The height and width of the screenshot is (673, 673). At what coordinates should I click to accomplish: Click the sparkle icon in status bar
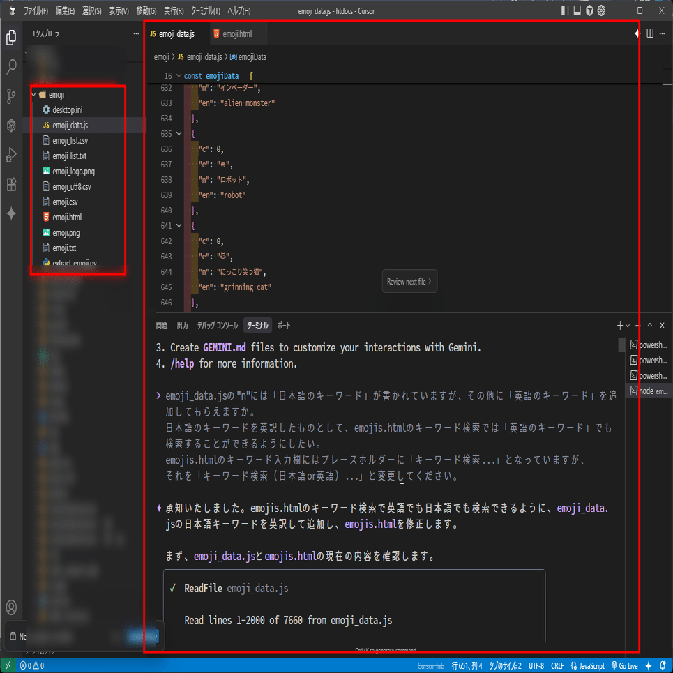[x=649, y=666]
